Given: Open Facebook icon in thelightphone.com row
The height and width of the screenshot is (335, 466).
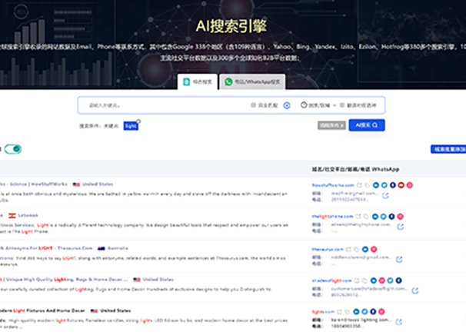Looking at the screenshot, I should (x=391, y=217).
